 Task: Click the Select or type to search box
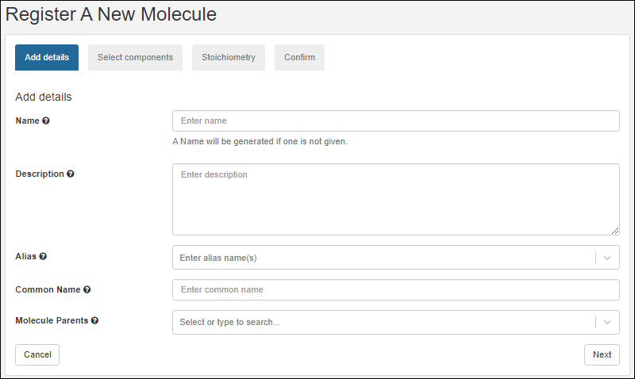pos(381,322)
